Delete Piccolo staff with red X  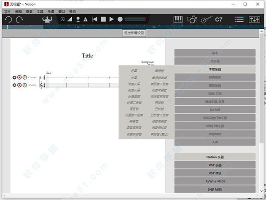[x=20, y=85]
